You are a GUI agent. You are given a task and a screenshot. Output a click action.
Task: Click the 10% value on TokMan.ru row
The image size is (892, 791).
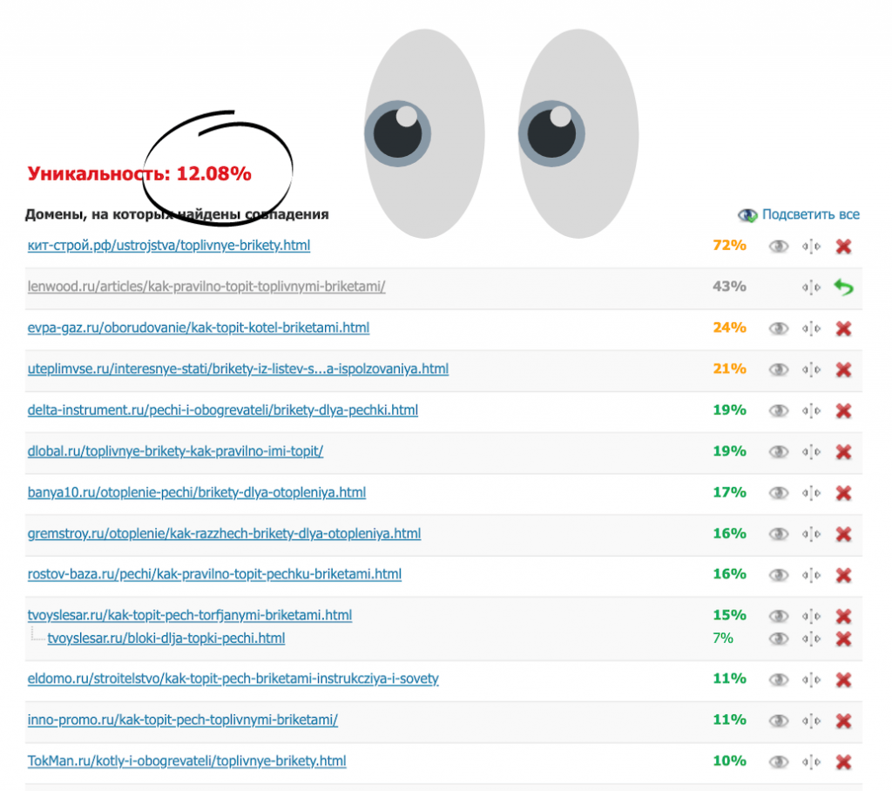click(729, 761)
